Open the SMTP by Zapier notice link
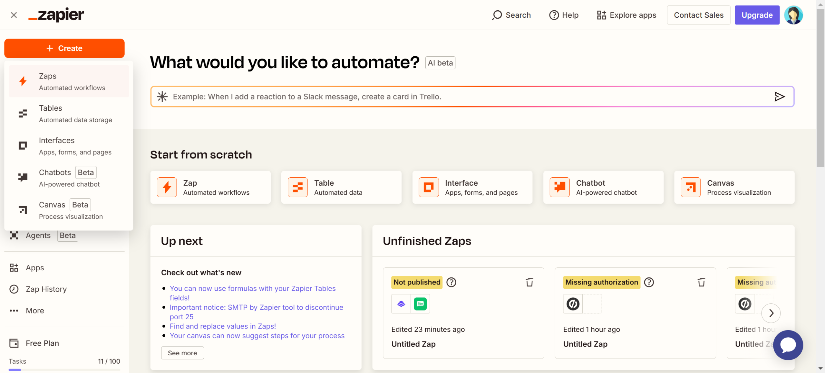825x373 pixels. point(256,312)
